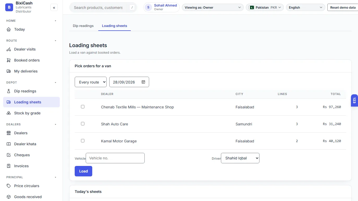Viewport: 358px width, 201px height.
Task: Open the Driver dropdown showing Shahid Iqbal
Action: pos(240,158)
